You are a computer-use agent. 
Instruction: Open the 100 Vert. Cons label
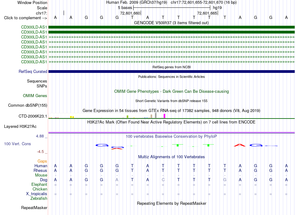17,144
